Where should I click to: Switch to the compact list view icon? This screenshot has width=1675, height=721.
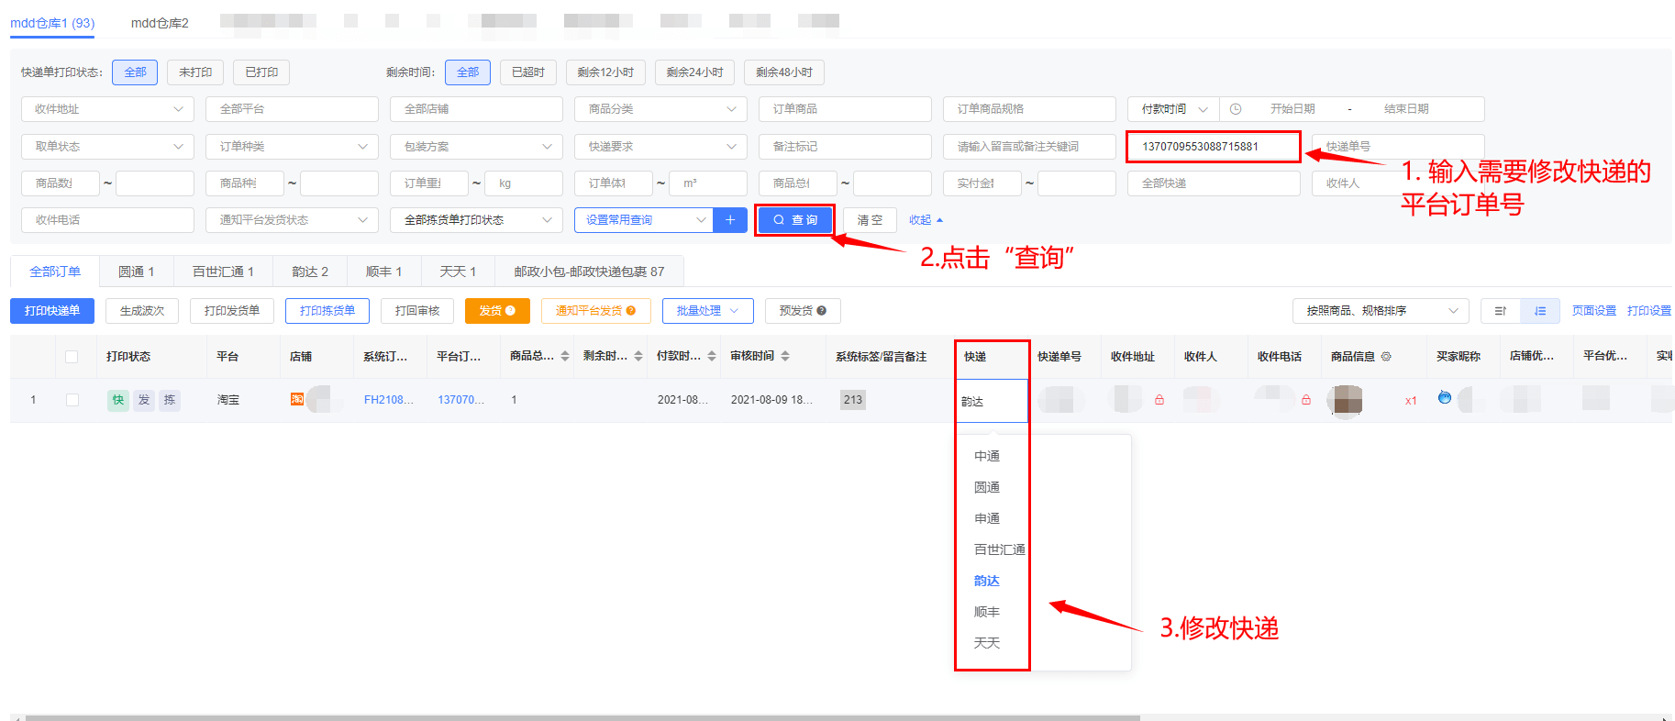click(1501, 311)
